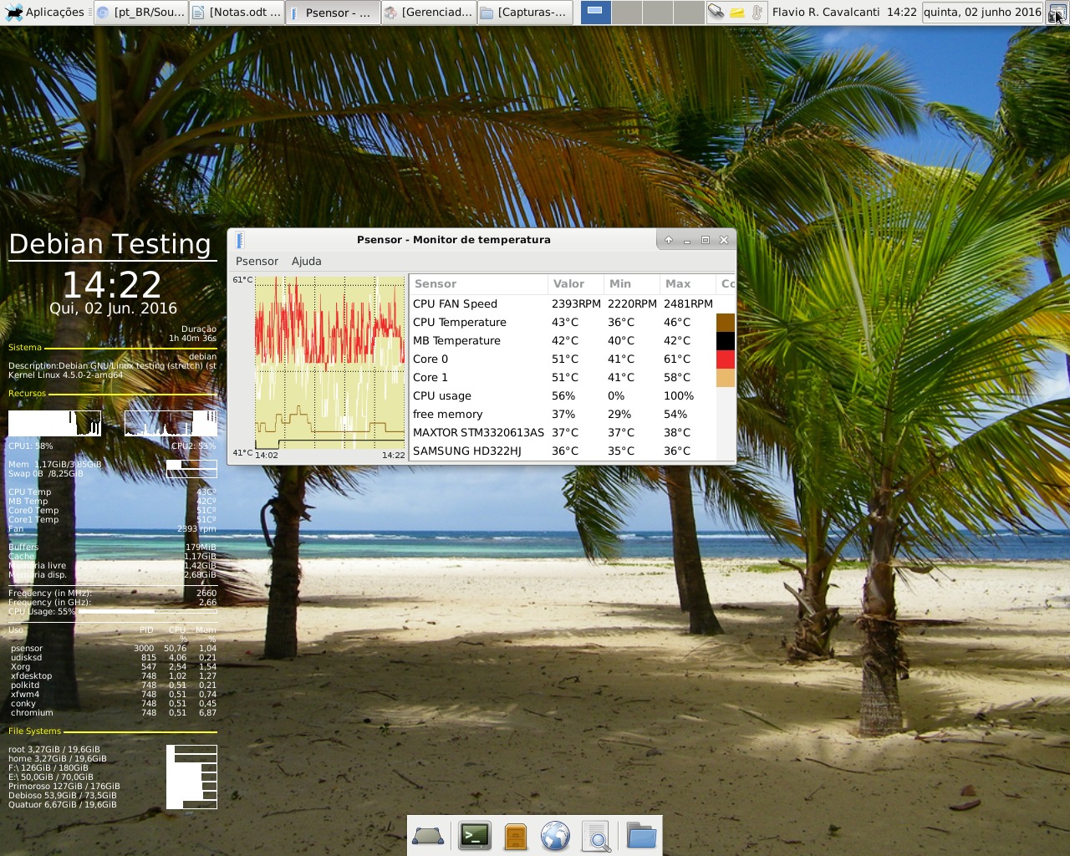Open the Psensor menu
The width and height of the screenshot is (1070, 856).
tap(257, 261)
